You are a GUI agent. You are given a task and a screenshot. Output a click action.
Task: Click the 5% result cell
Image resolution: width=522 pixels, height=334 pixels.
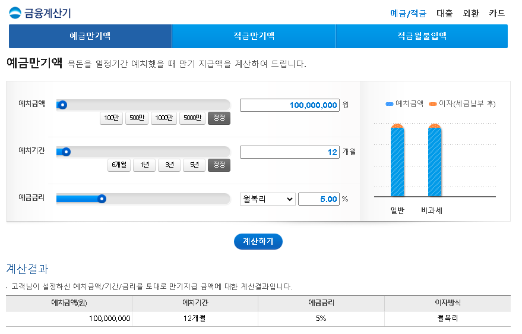tap(321, 319)
